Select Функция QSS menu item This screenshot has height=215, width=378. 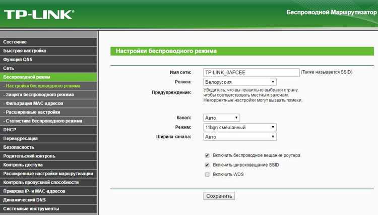48,60
